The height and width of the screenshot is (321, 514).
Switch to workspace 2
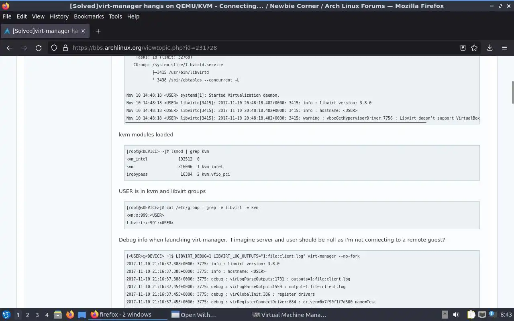click(x=27, y=315)
